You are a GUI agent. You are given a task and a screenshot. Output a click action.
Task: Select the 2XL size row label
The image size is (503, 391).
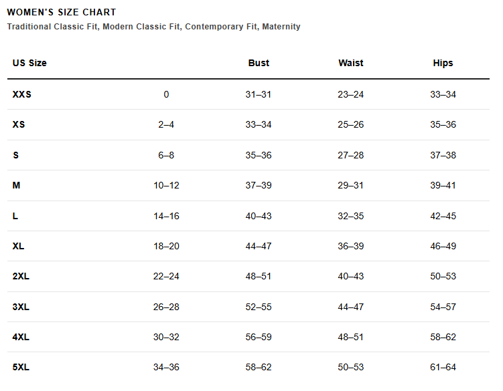click(21, 276)
